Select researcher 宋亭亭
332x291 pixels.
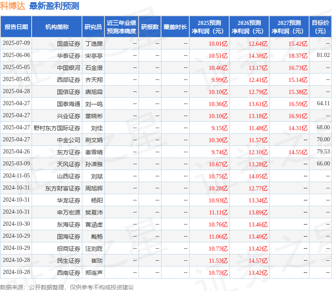(94, 56)
